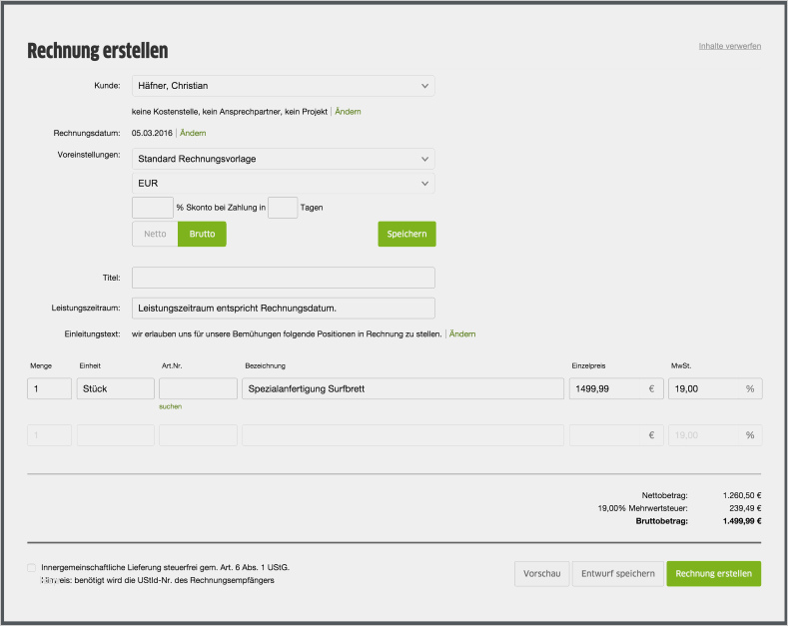Image resolution: width=788 pixels, height=626 pixels.
Task: Focus the Titel input field
Action: [x=283, y=278]
